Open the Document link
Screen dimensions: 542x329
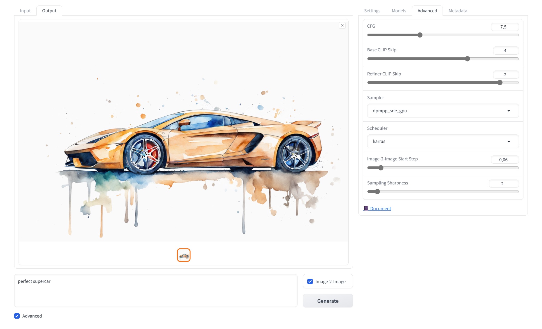click(x=381, y=208)
